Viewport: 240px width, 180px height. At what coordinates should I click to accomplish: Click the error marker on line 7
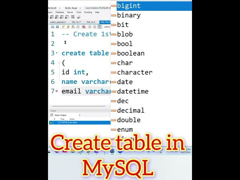tap(57, 91)
